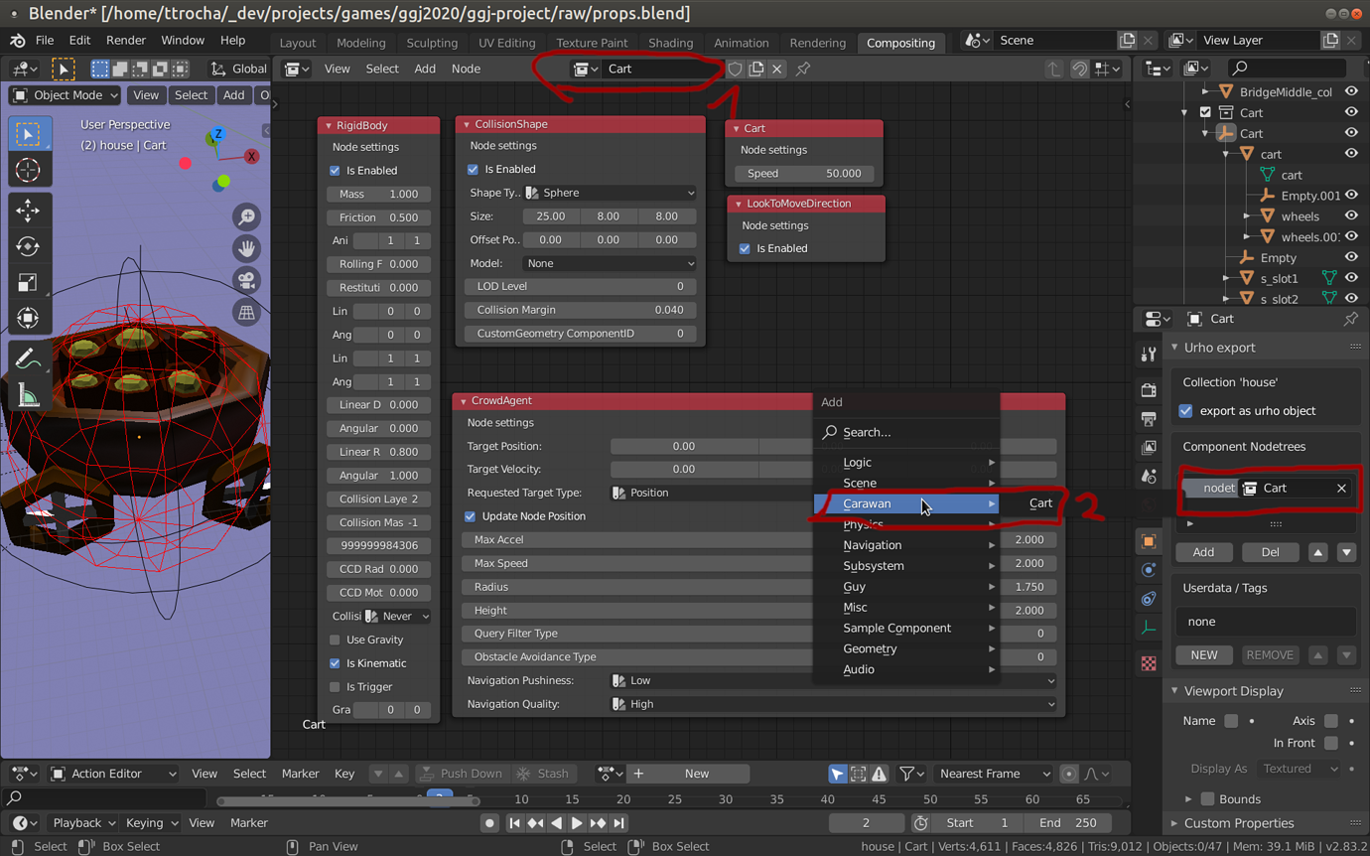Open Navigation Pushiness Low dropdown
The image size is (1370, 856).
point(833,680)
